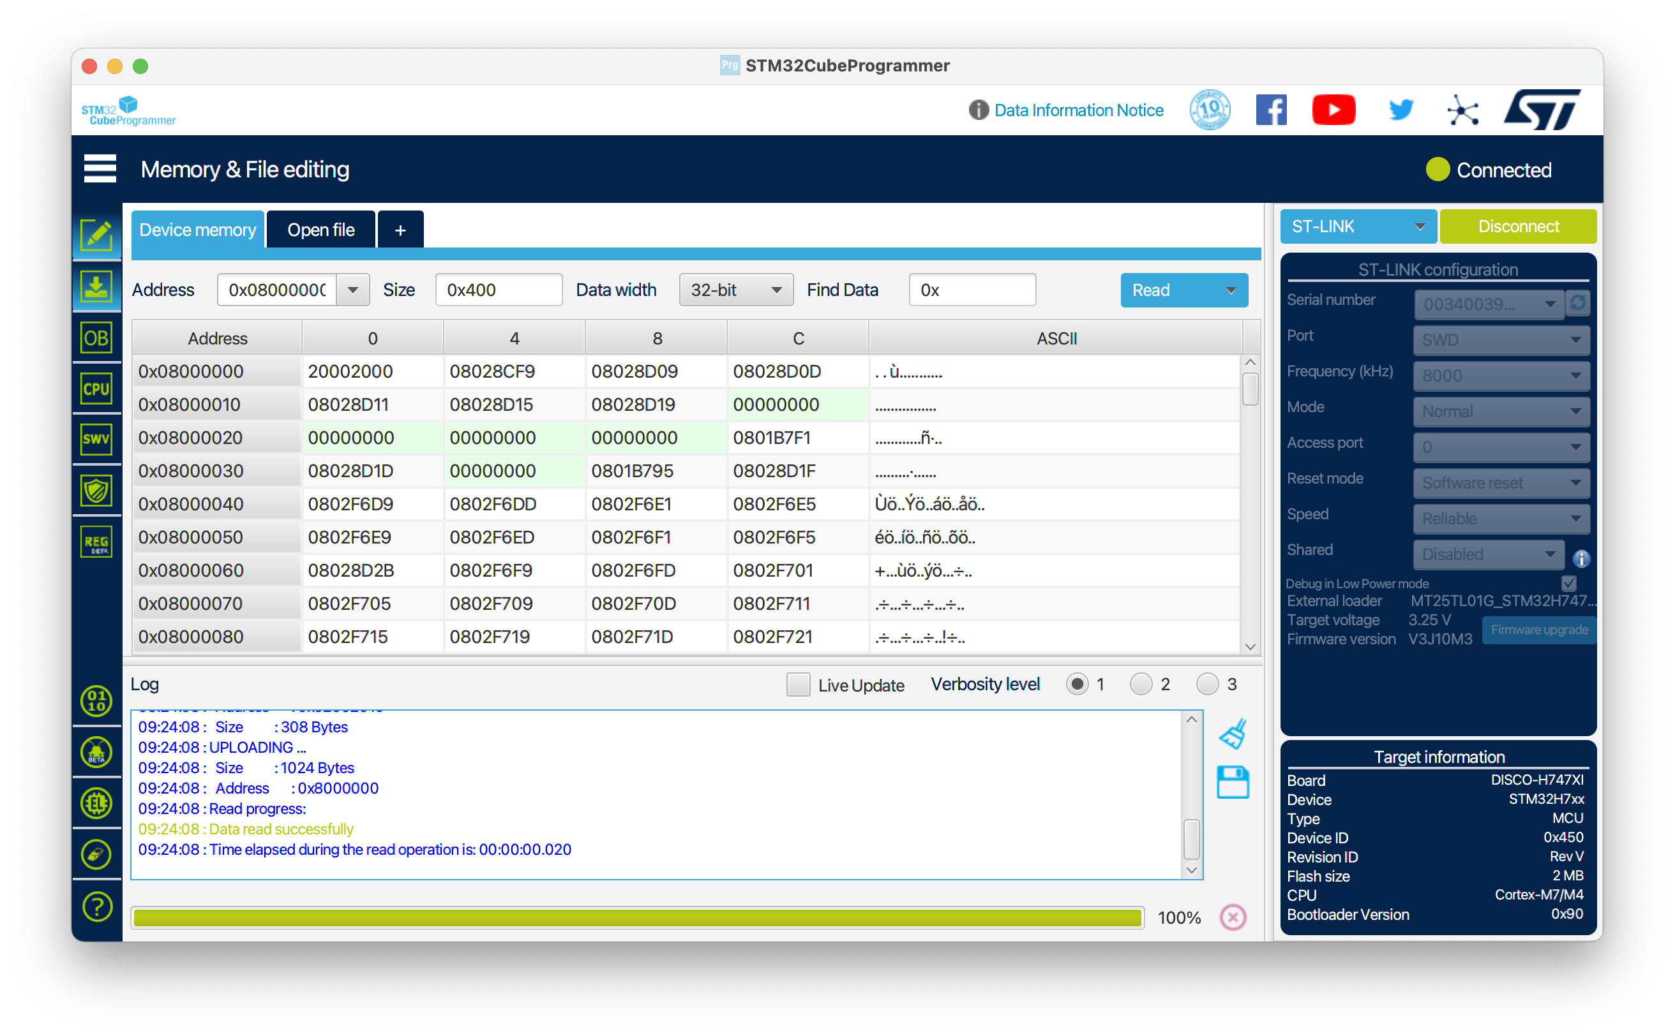Select the Erasing & Programming download icon
This screenshot has width=1675, height=1036.
pos(96,287)
